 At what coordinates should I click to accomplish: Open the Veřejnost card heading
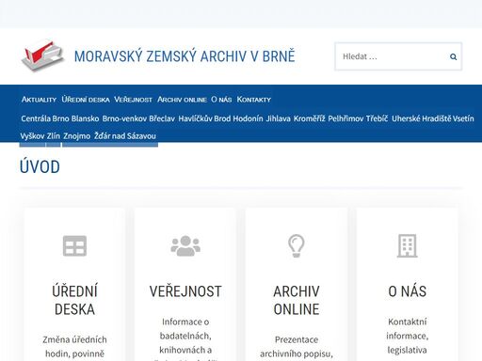click(185, 291)
